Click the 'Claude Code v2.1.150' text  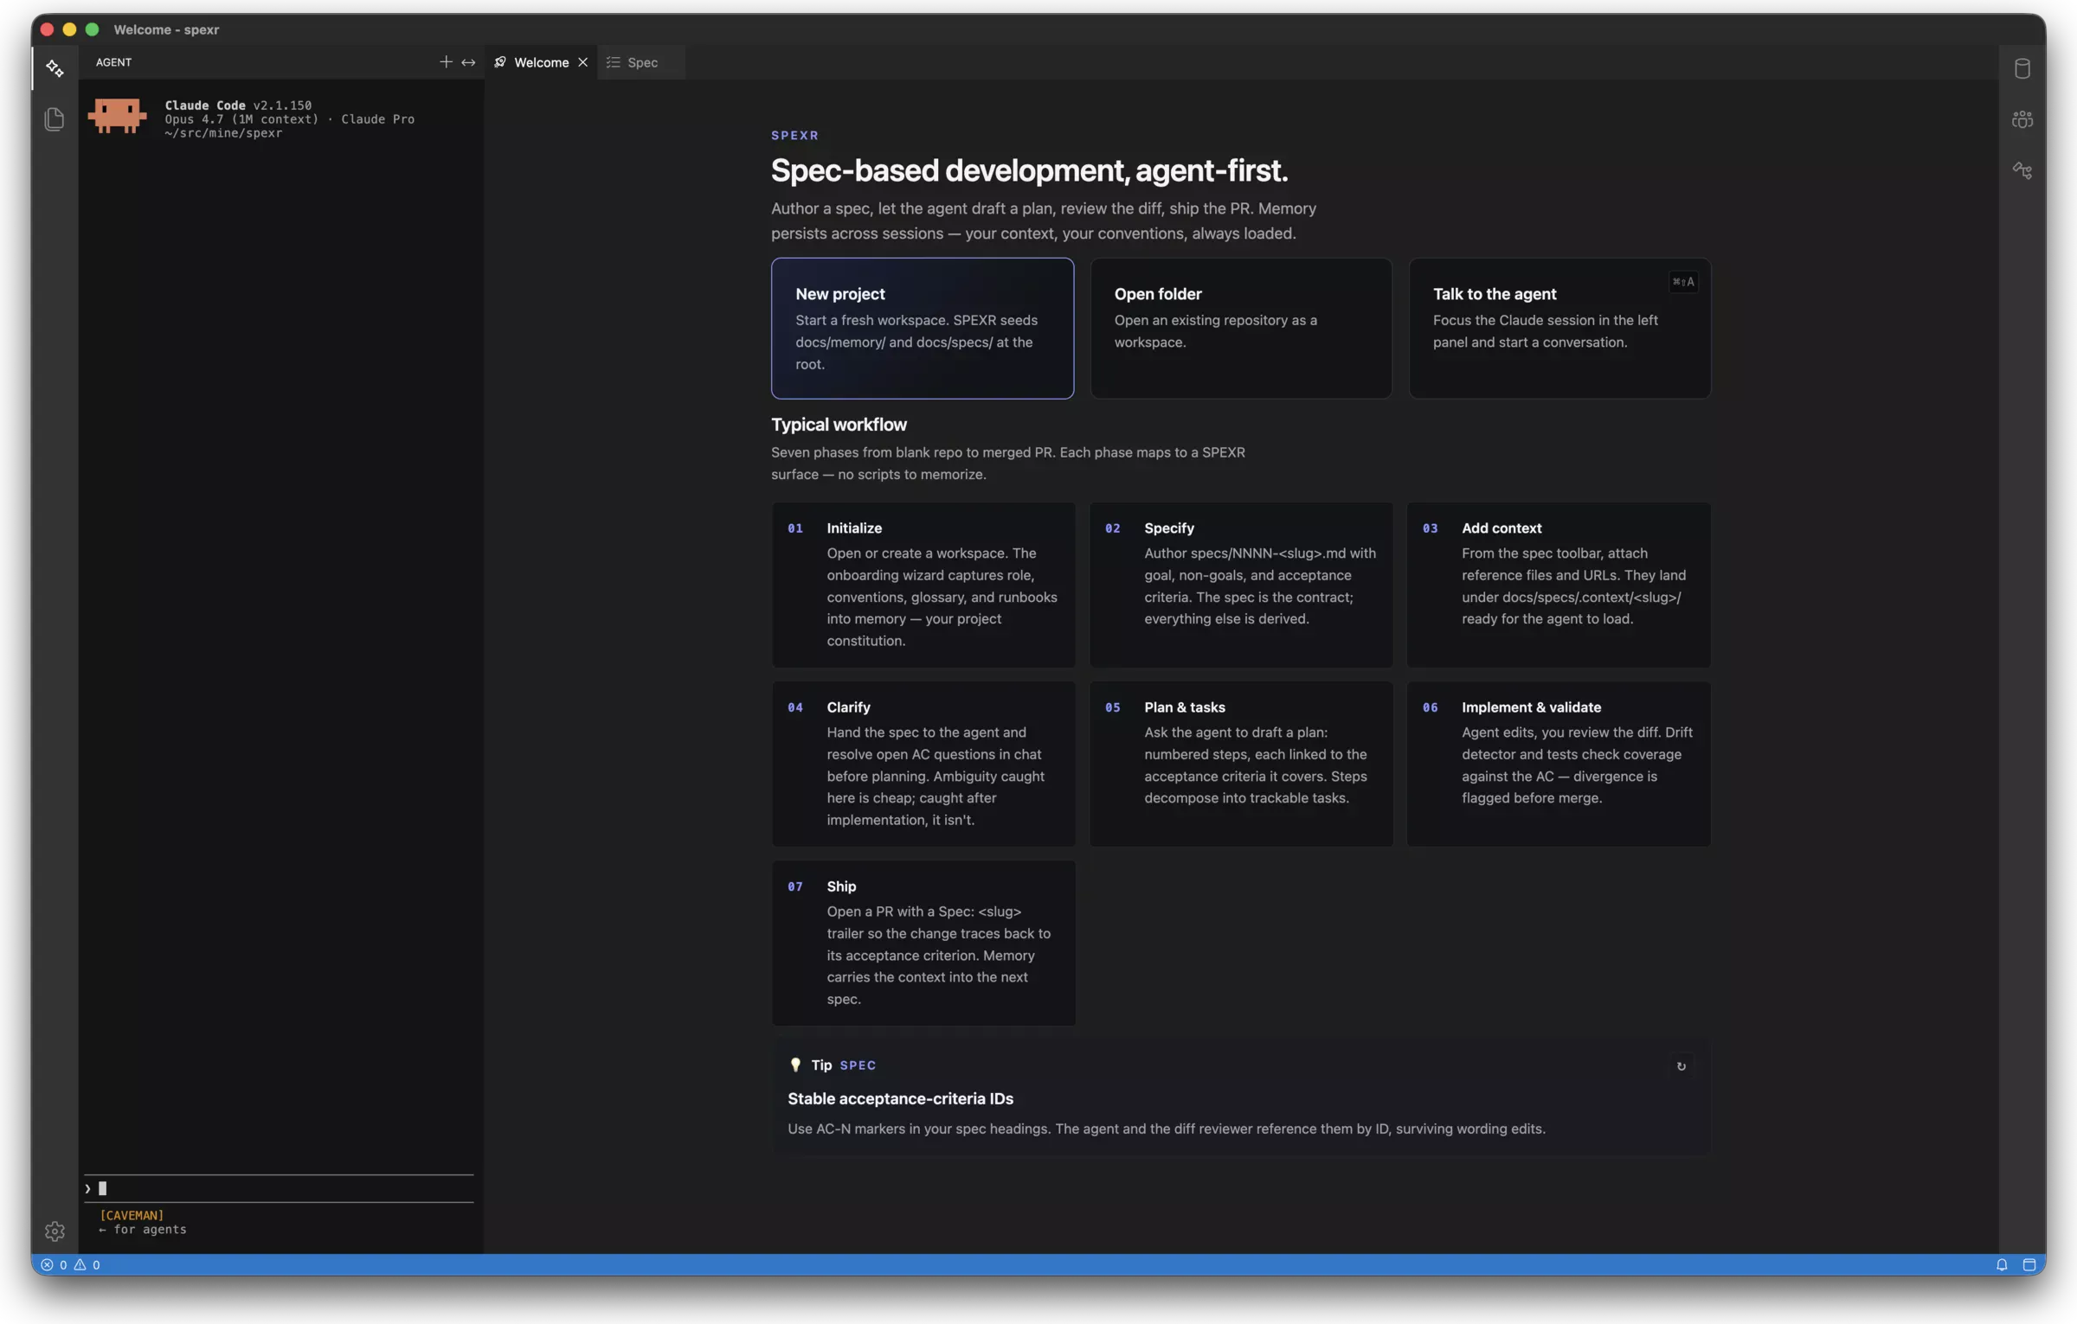click(238, 106)
